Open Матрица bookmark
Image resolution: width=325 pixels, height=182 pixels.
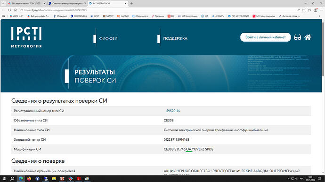pos(157,16)
